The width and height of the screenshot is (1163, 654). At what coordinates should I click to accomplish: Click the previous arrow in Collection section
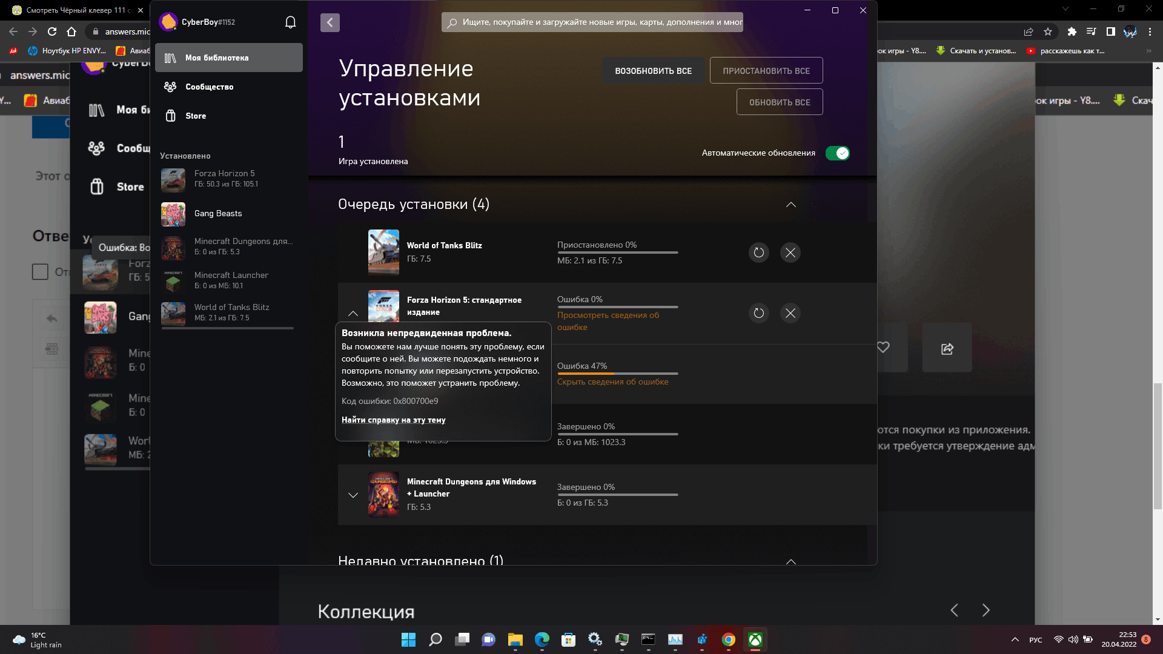point(955,610)
